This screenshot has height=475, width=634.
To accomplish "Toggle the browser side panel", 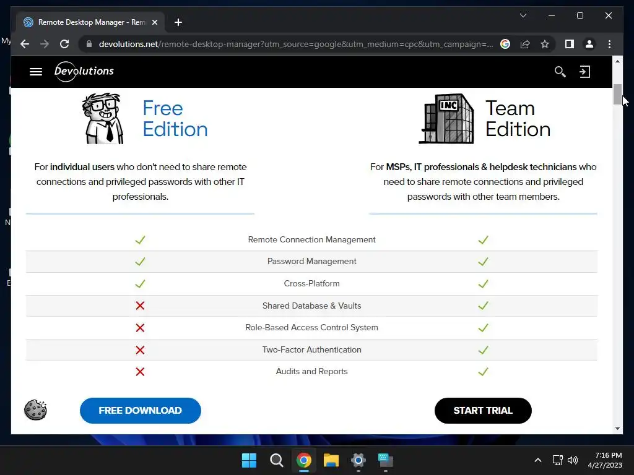I will (570, 44).
